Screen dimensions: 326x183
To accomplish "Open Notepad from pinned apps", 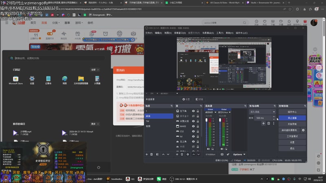I will 48,80.
